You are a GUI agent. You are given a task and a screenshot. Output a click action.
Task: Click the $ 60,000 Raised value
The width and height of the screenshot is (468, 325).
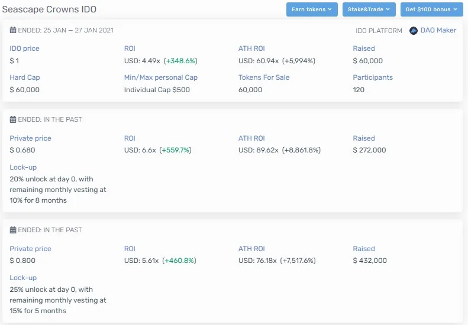tap(368, 61)
